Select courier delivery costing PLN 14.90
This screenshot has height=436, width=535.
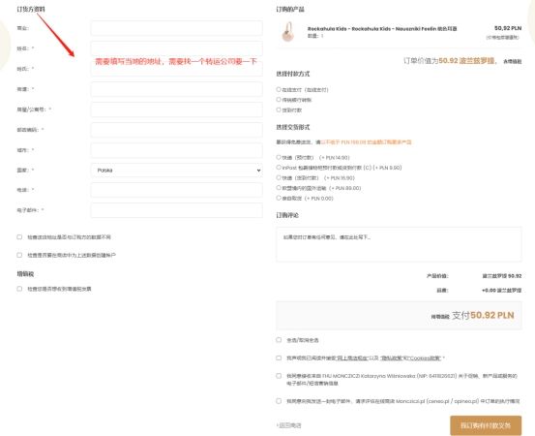point(279,157)
